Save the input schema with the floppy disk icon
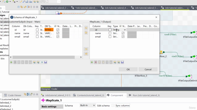 click(x=46, y=62)
